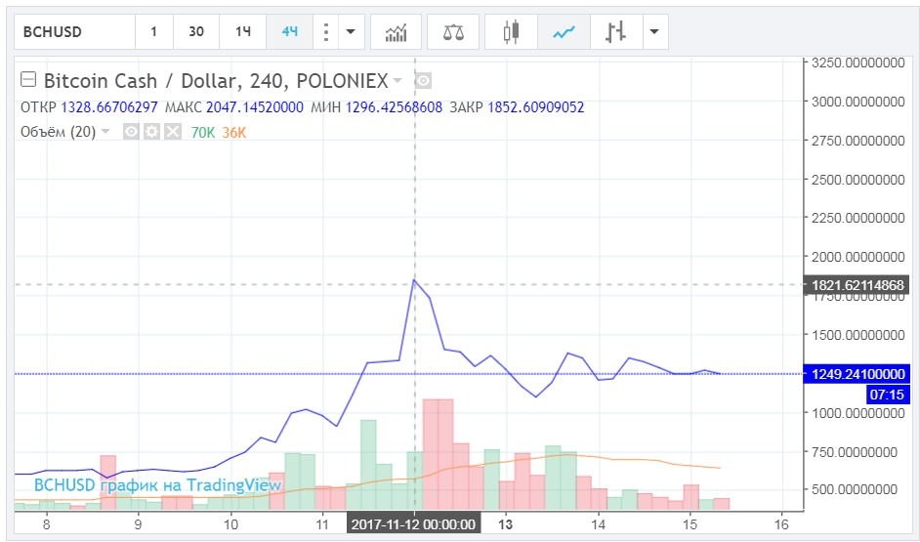This screenshot has width=920, height=542.
Task: Click the 1821.62114868 crosshair price label
Action: pos(857,285)
